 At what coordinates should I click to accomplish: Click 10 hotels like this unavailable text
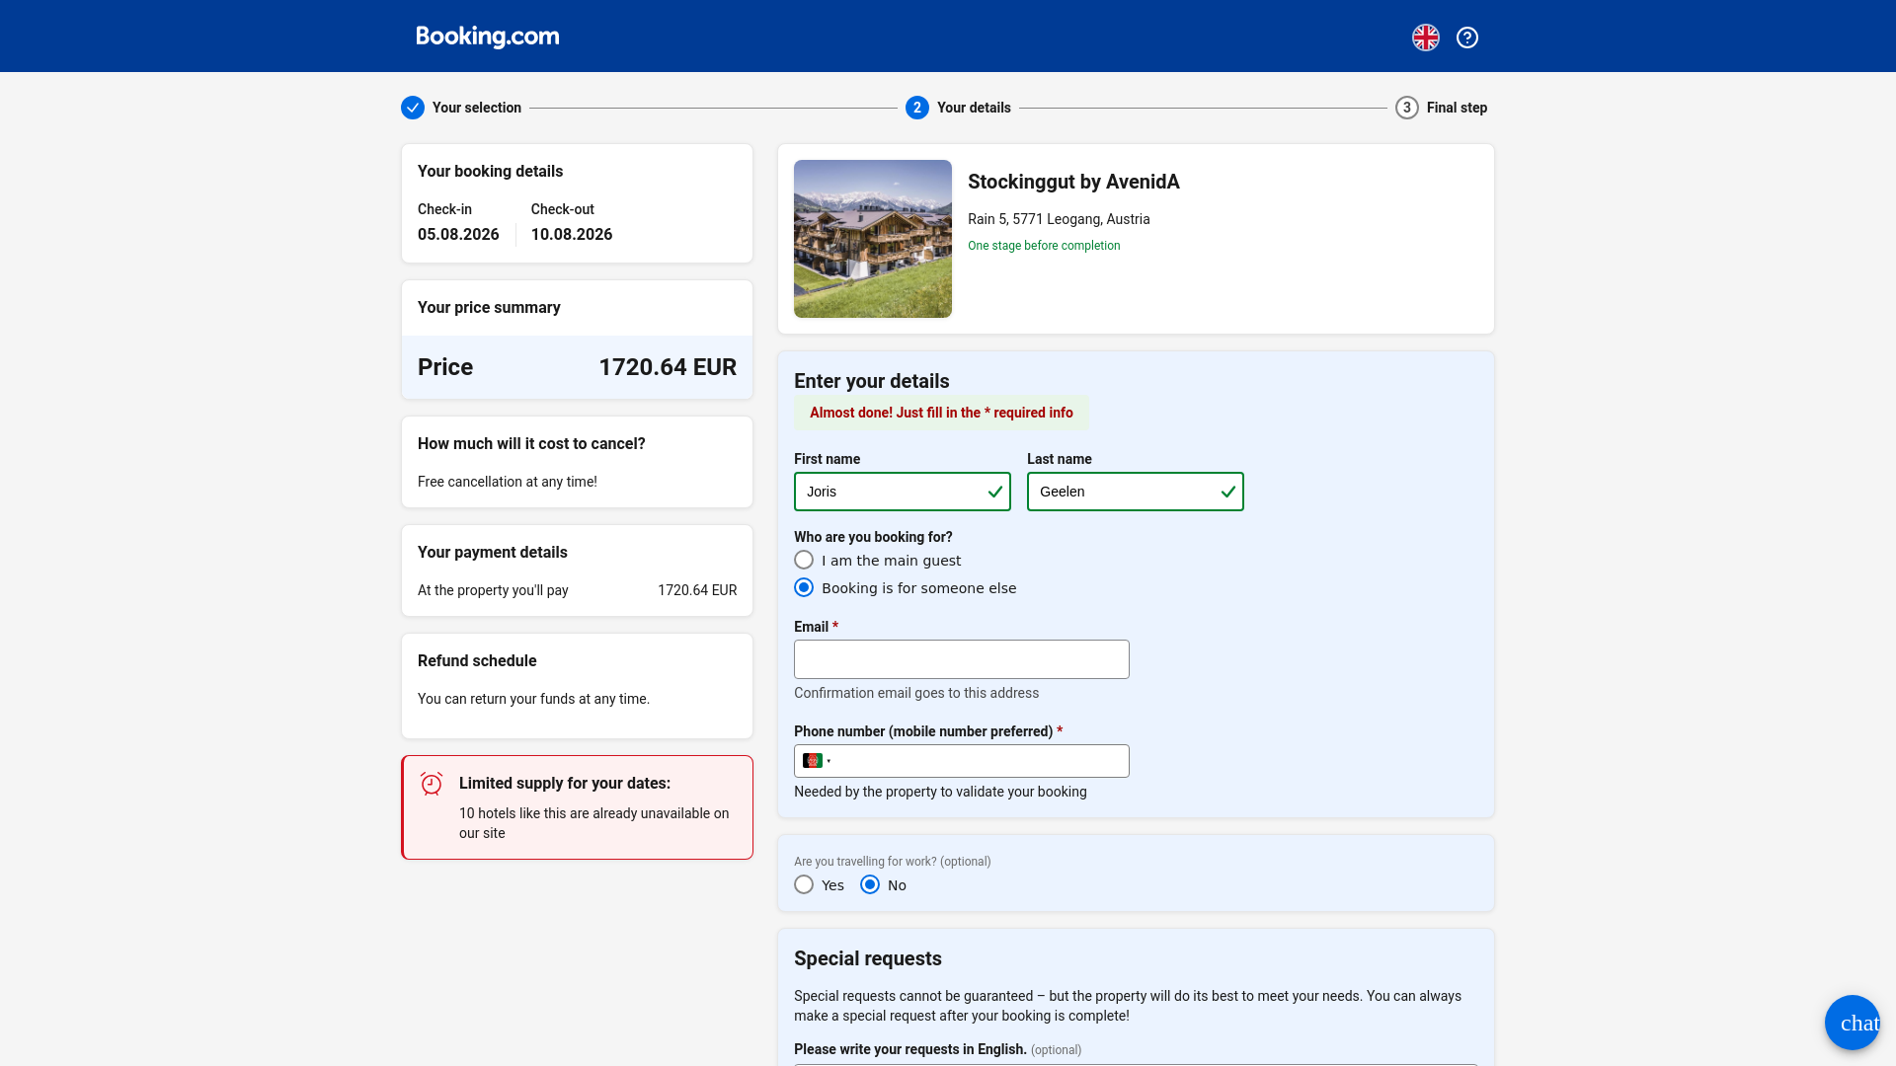(x=594, y=823)
